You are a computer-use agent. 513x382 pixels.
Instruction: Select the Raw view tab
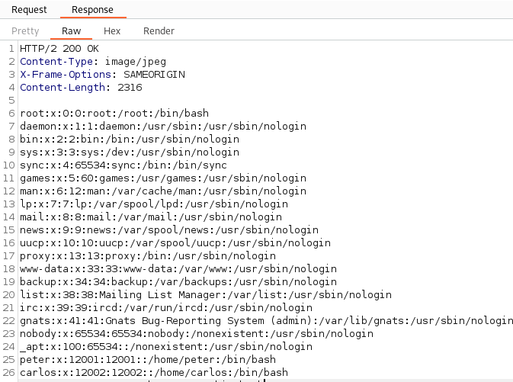[71, 31]
